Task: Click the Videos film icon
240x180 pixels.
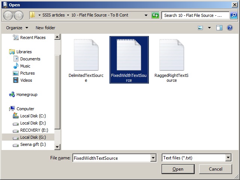Action: click(x=16, y=80)
